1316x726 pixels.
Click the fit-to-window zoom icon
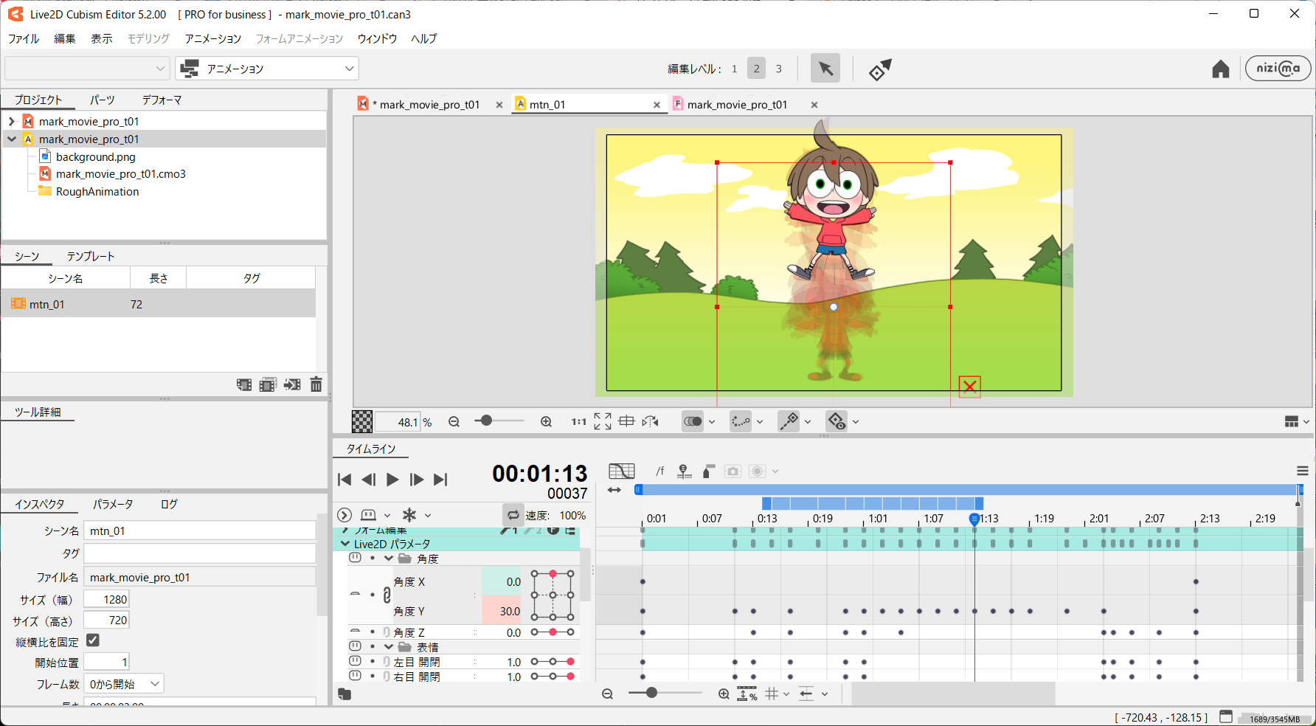(602, 421)
